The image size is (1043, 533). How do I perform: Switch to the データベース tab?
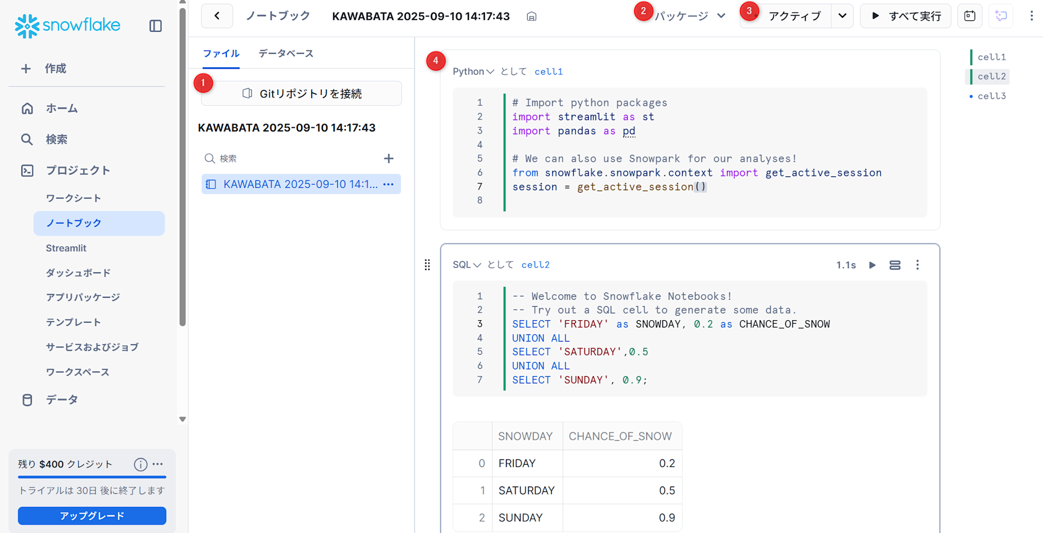pyautogui.click(x=286, y=53)
